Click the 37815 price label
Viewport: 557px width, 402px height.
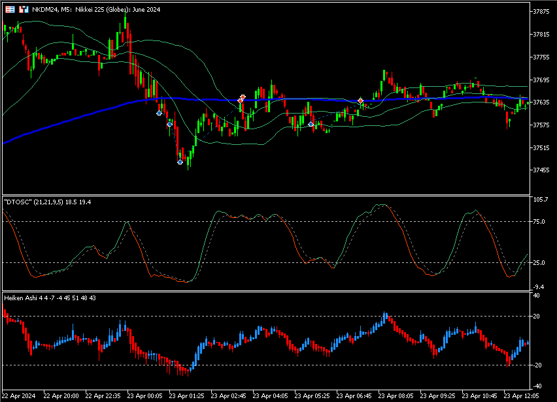tap(541, 35)
